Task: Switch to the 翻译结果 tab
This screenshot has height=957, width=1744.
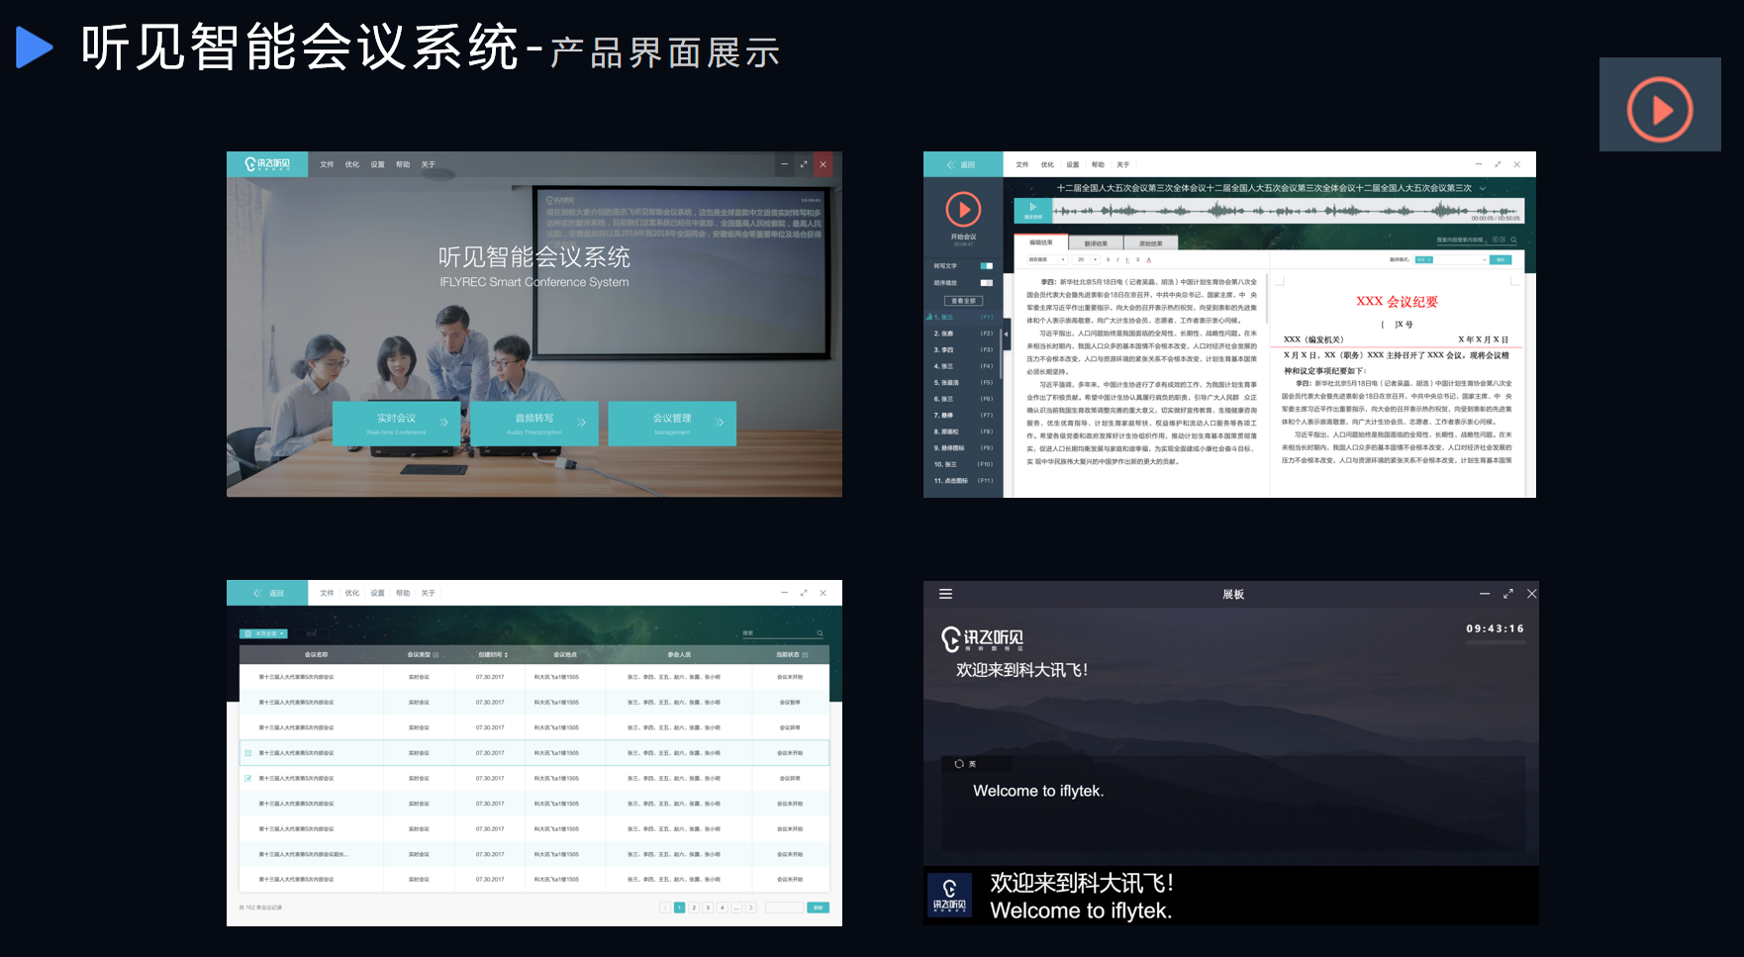Action: [1096, 242]
